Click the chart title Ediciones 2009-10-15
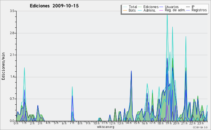This screenshot has height=130, width=211. click(54, 6)
